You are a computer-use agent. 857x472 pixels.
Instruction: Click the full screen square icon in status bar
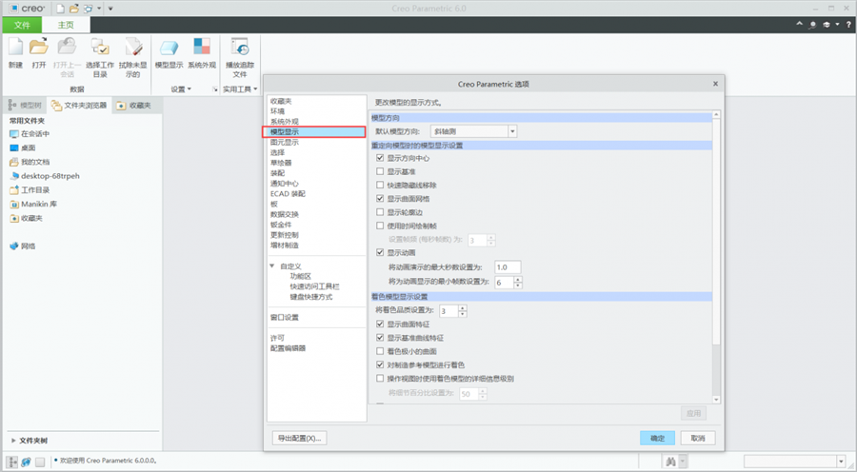point(40,462)
